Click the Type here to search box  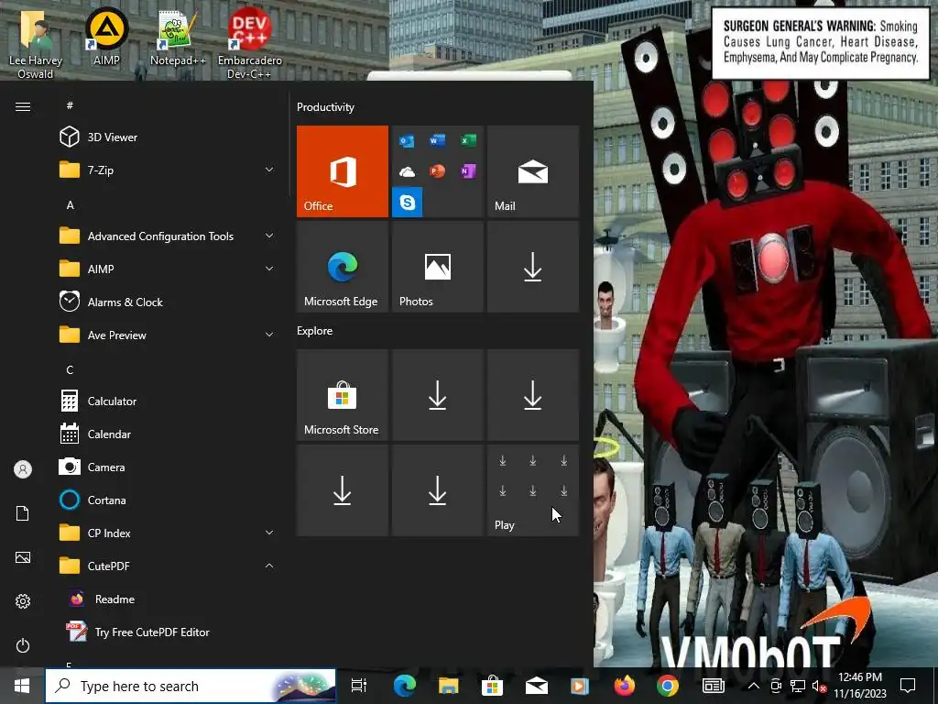pyautogui.click(x=191, y=686)
